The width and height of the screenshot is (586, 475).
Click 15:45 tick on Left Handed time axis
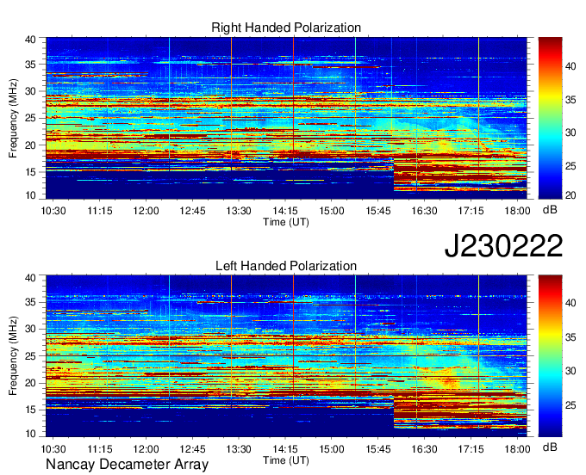377,449
